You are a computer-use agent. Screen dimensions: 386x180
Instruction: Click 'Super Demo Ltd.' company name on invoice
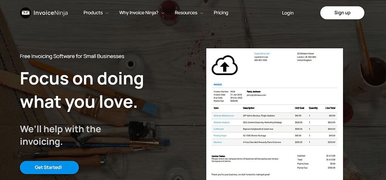[262, 54]
